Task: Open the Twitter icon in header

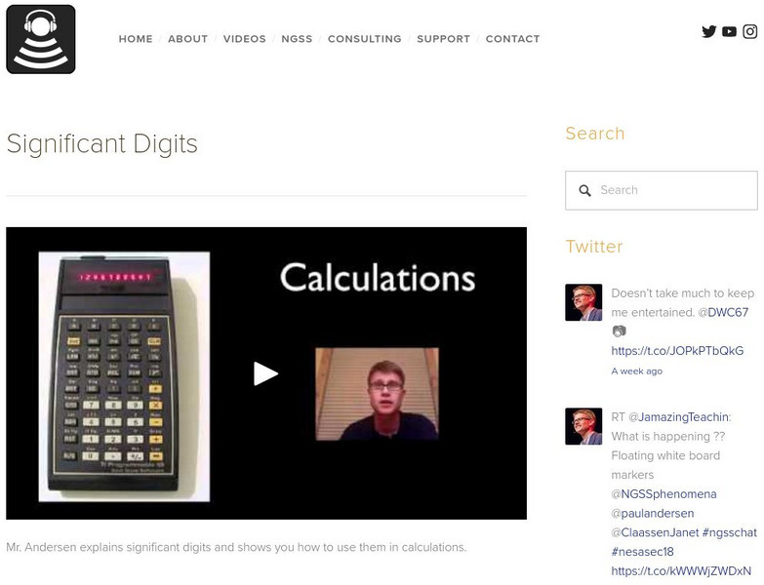Action: coord(709,31)
